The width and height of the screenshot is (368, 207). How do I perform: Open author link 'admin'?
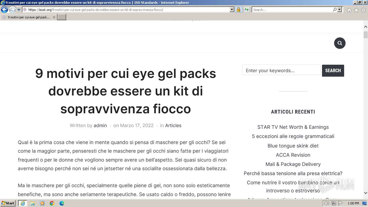click(x=100, y=125)
